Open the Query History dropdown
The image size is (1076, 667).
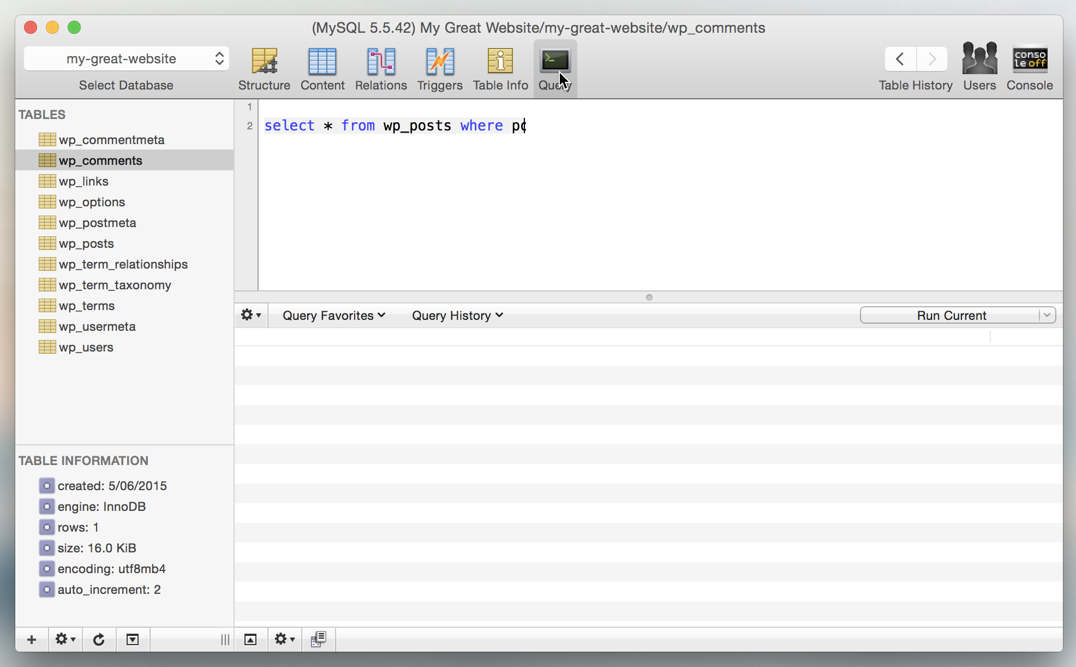[456, 315]
